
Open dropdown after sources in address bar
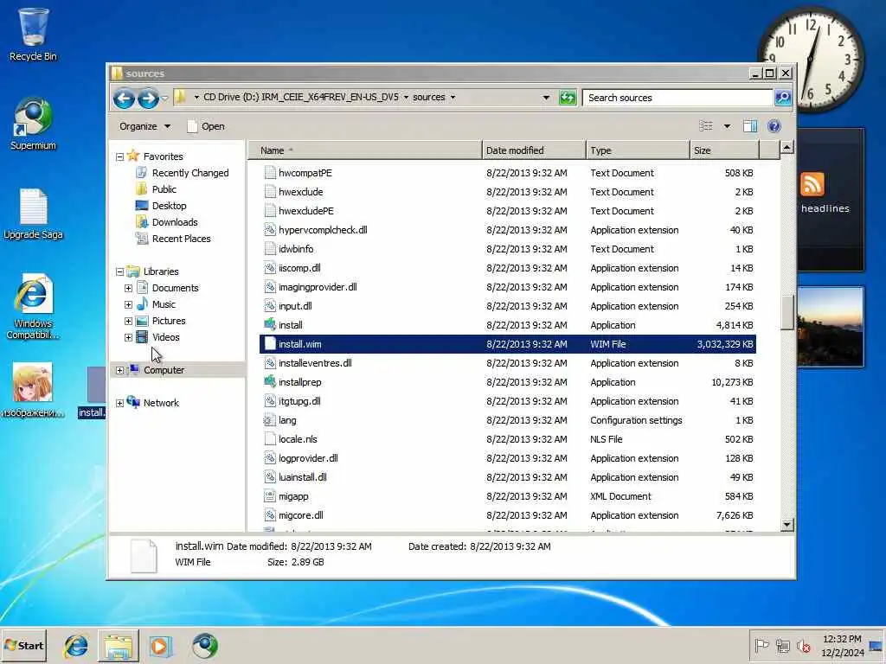click(453, 97)
